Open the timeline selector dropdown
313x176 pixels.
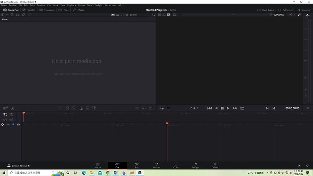[232, 15]
